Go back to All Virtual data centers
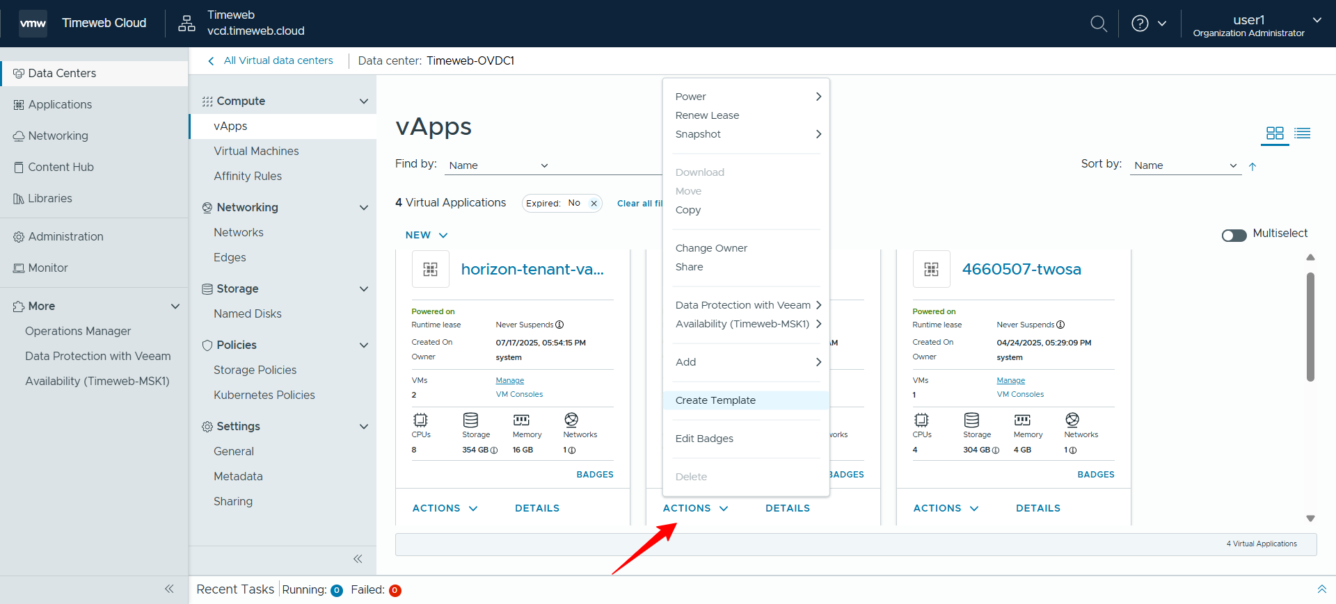This screenshot has height=604, width=1336. 271,60
